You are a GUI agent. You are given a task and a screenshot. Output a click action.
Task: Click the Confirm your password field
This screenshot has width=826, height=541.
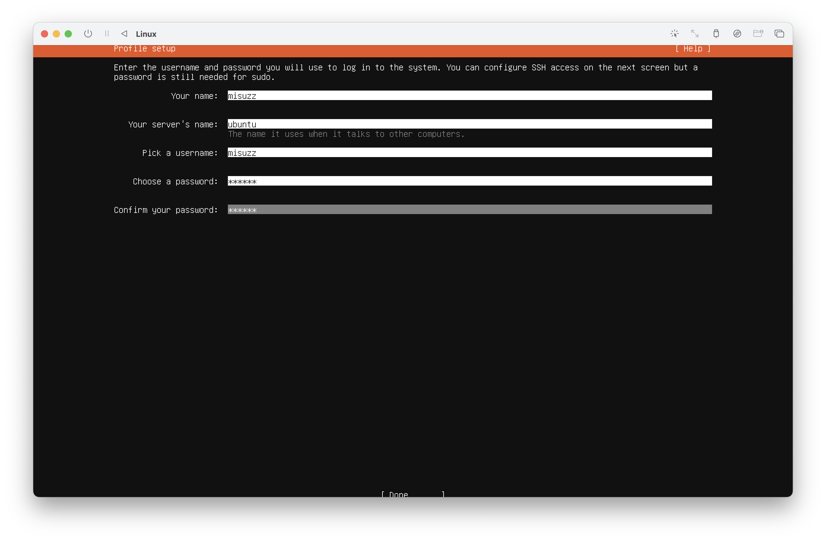[x=469, y=209]
